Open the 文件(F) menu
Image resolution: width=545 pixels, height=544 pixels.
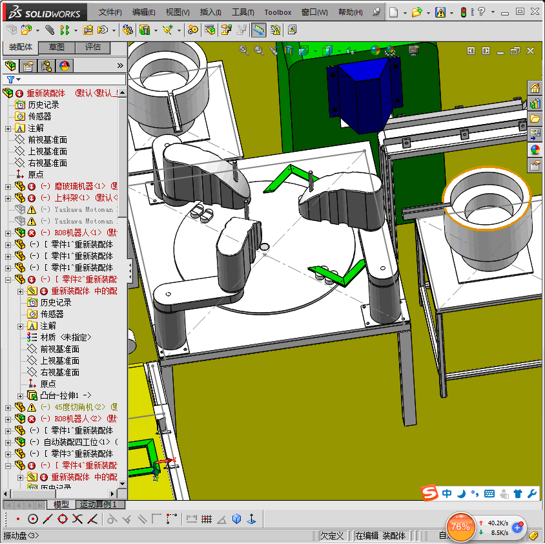point(110,12)
